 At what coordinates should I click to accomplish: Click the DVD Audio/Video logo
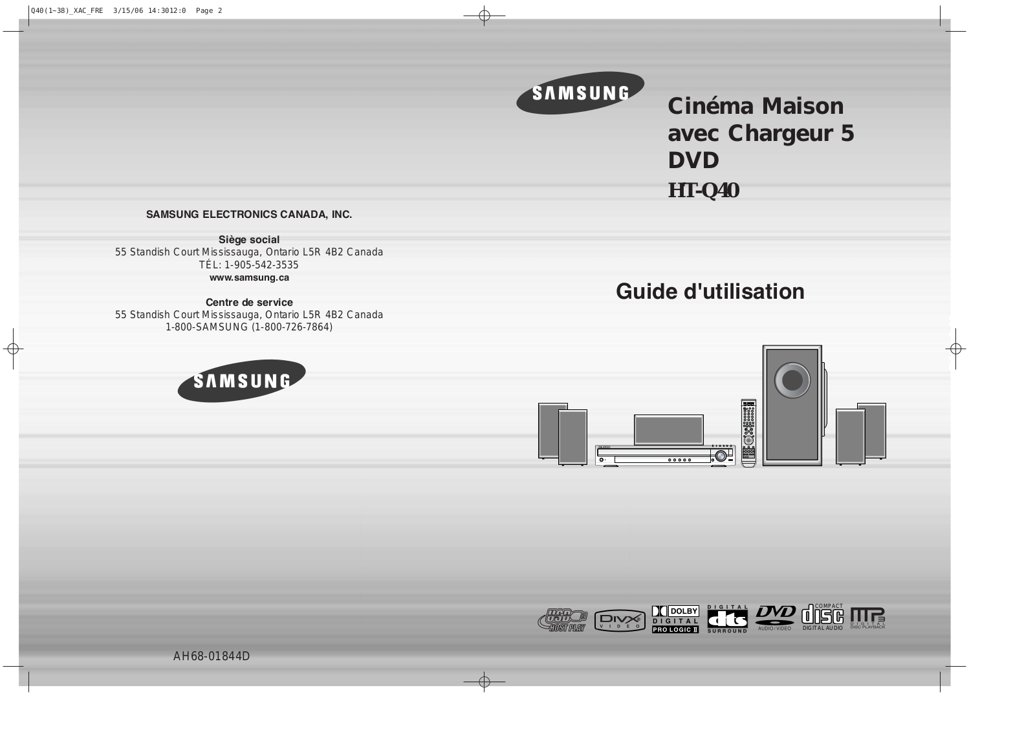click(775, 618)
